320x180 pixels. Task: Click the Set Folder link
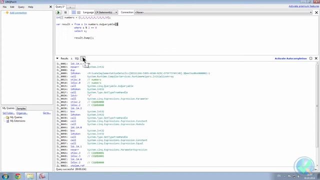pyautogui.click(x=8, y=113)
